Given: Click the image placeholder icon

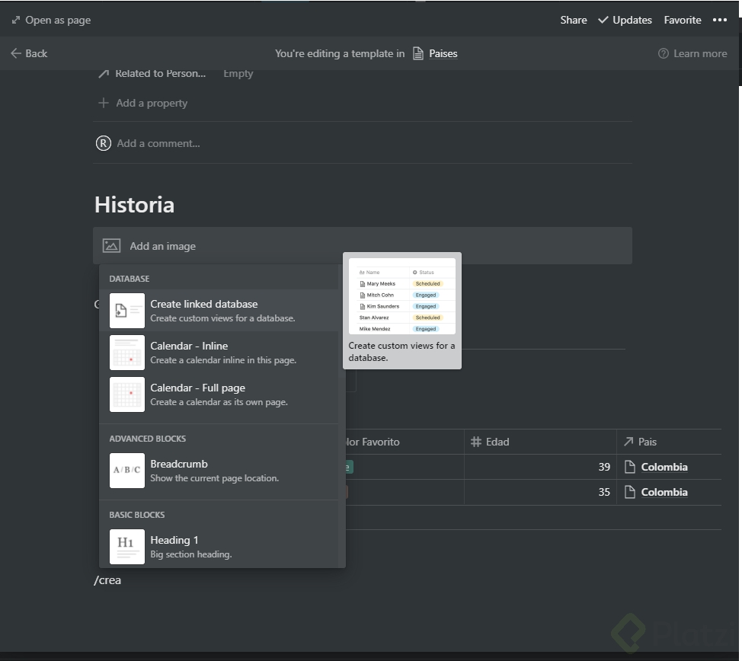Looking at the screenshot, I should click(x=112, y=245).
